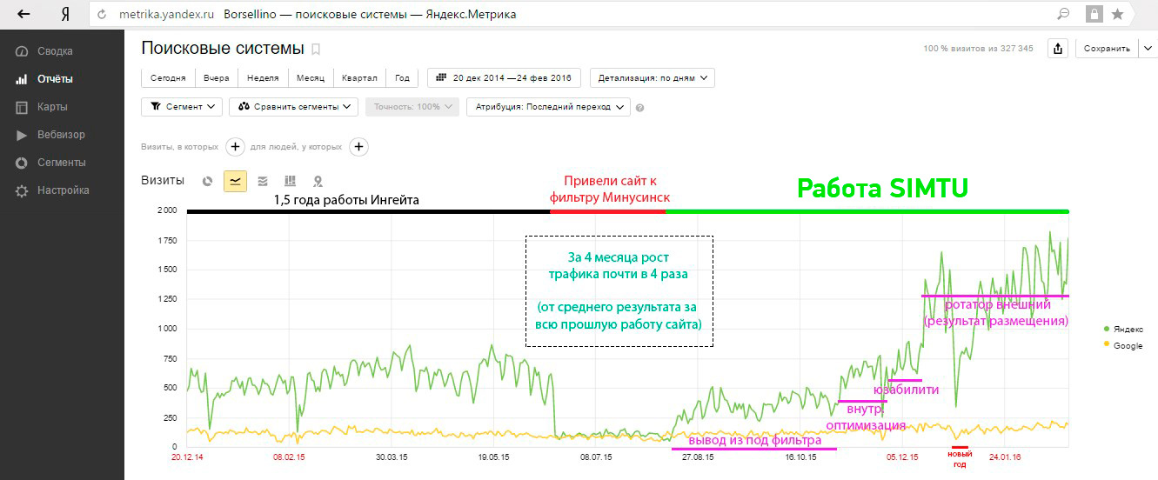Image resolution: width=1158 pixels, height=480 pixels.
Task: Select the Сегодня period
Action: (x=168, y=77)
